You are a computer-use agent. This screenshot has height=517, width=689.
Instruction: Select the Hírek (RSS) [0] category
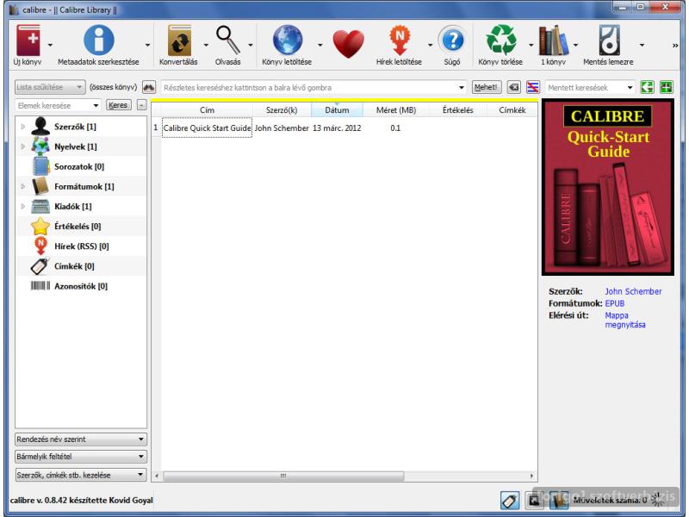click(81, 246)
